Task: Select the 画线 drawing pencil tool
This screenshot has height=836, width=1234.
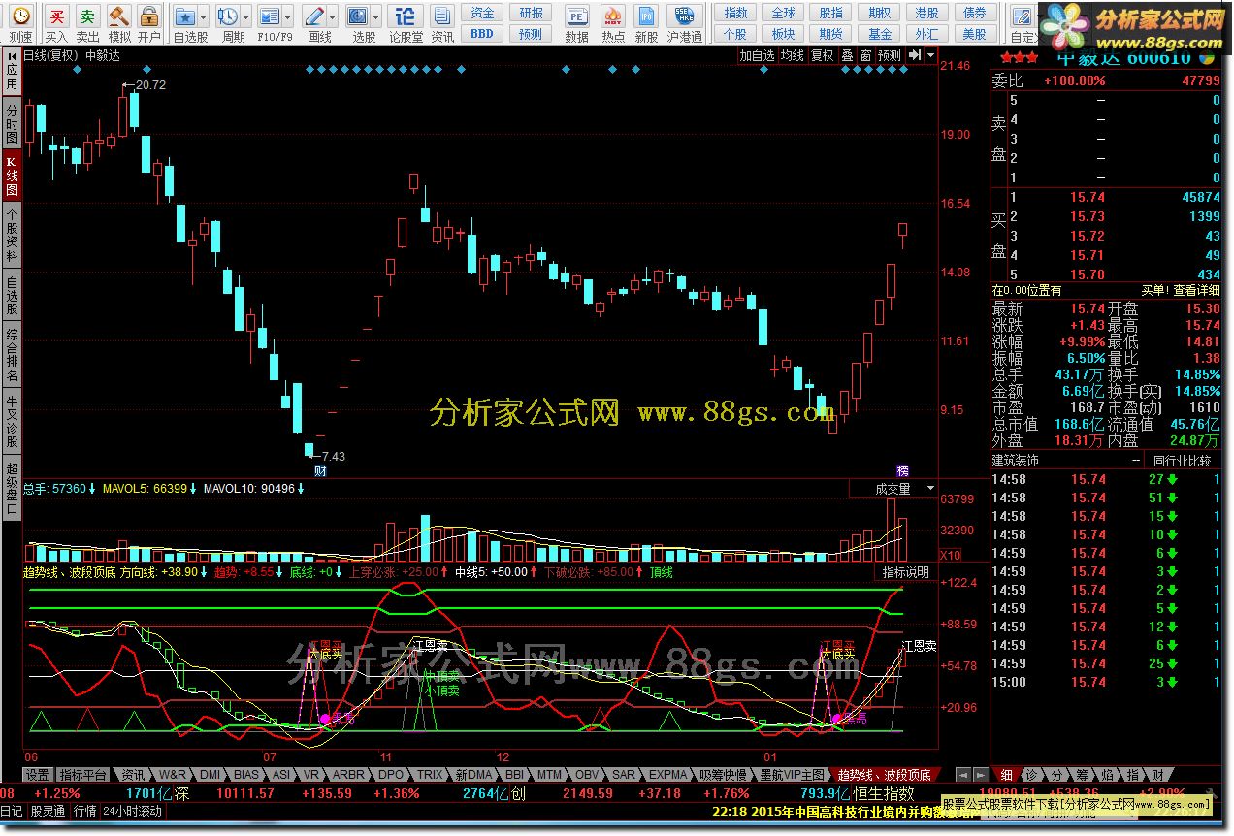Action: point(314,16)
